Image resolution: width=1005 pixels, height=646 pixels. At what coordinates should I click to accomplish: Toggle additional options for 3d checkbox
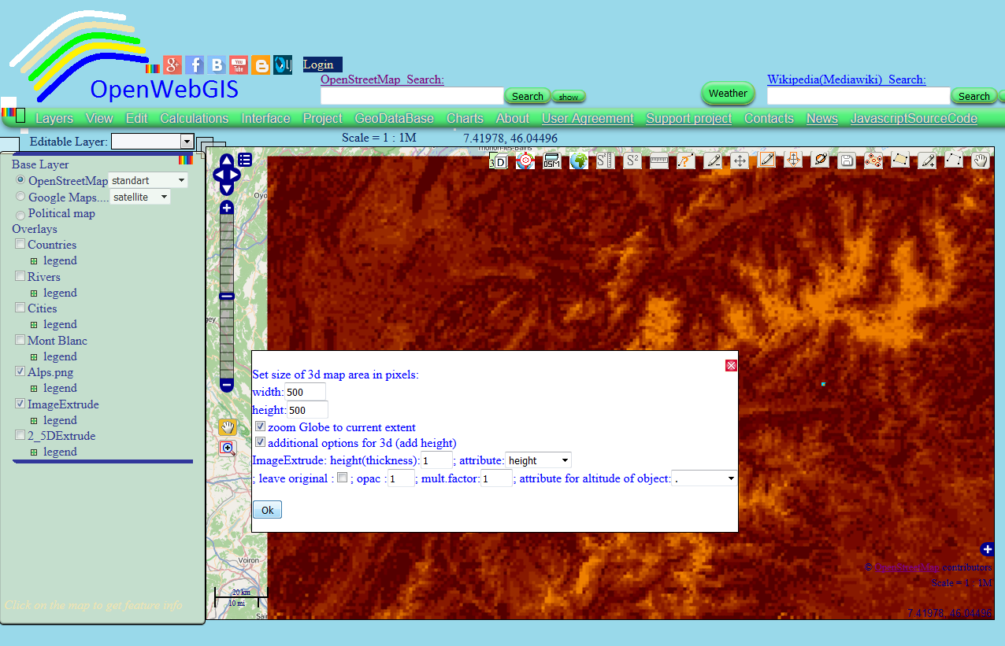pyautogui.click(x=261, y=443)
